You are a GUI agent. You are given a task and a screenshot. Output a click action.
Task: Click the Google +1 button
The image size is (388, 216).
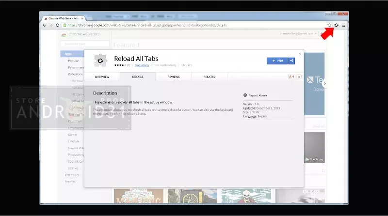click(292, 77)
